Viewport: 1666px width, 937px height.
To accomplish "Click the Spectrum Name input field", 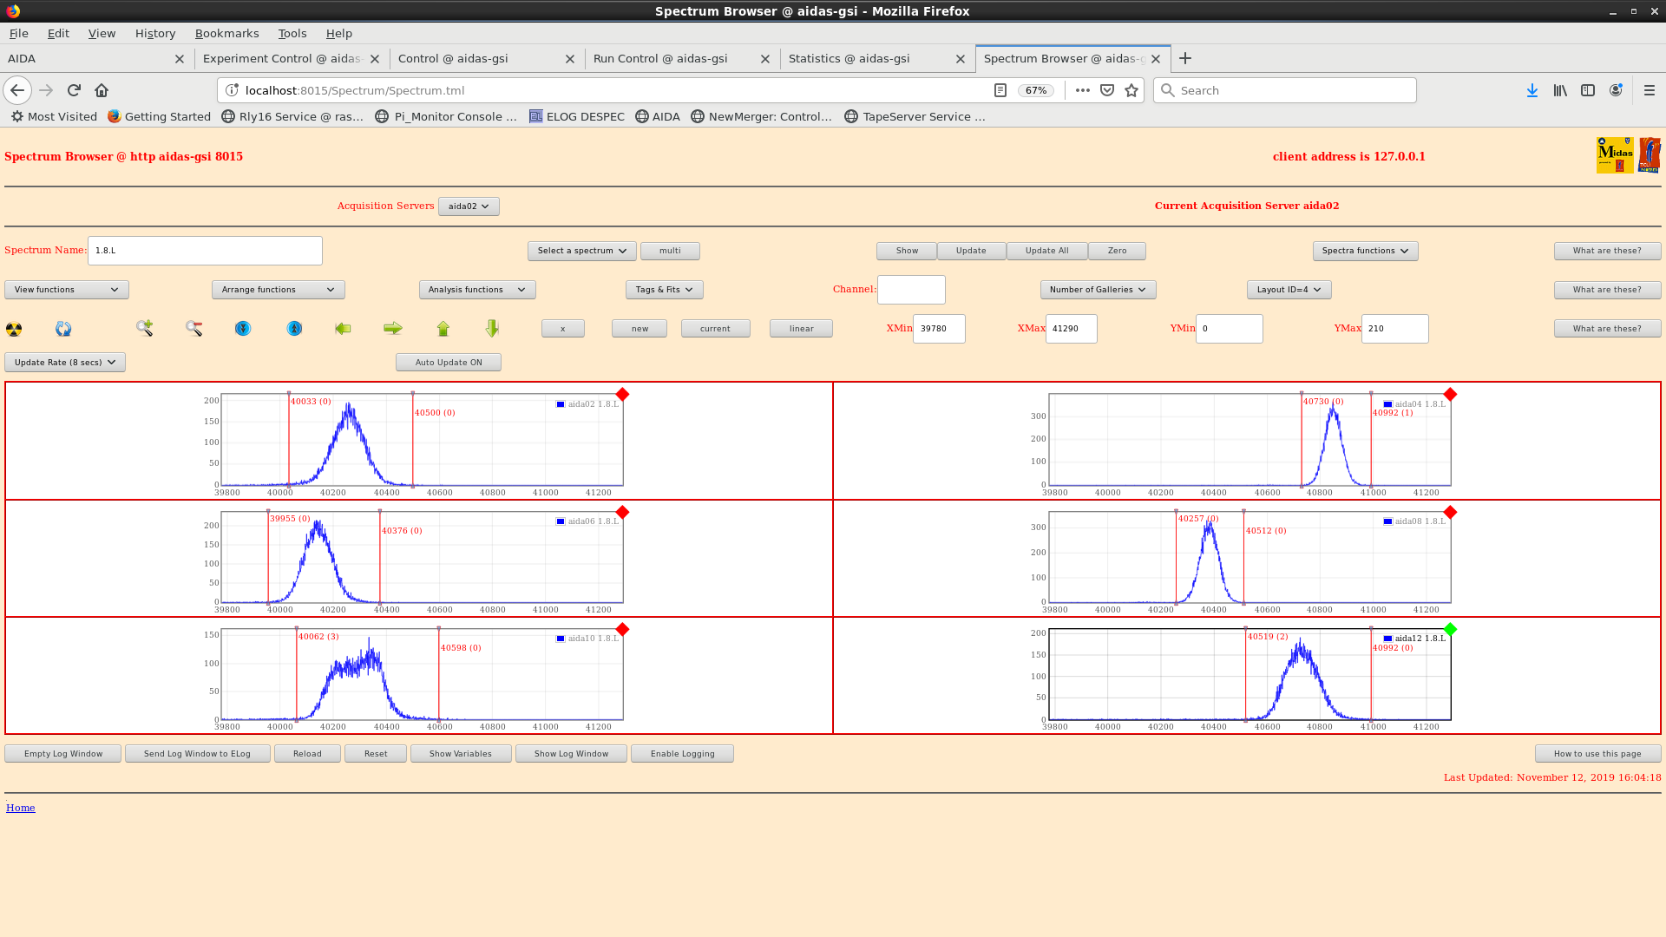I will click(205, 251).
